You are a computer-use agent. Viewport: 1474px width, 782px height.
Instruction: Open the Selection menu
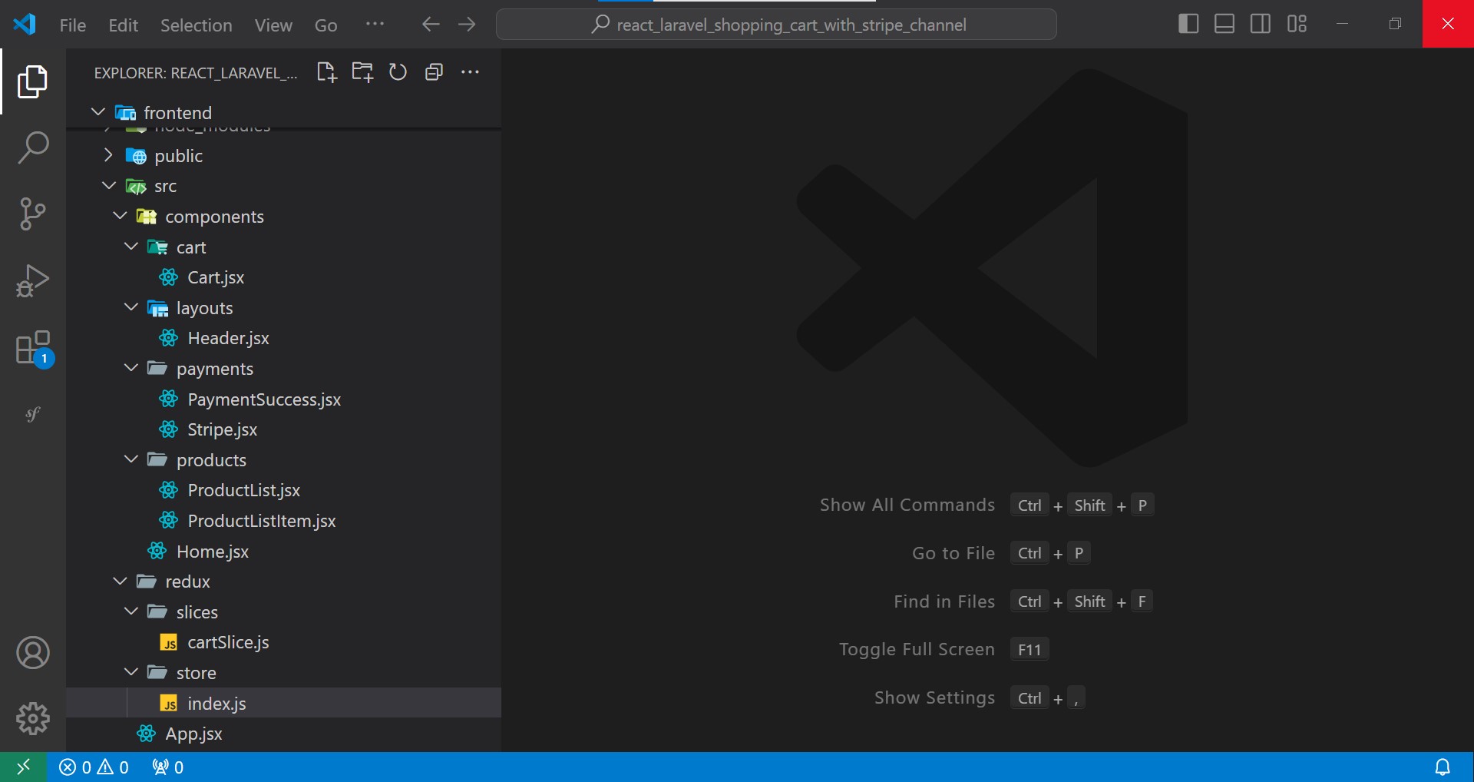tap(196, 25)
